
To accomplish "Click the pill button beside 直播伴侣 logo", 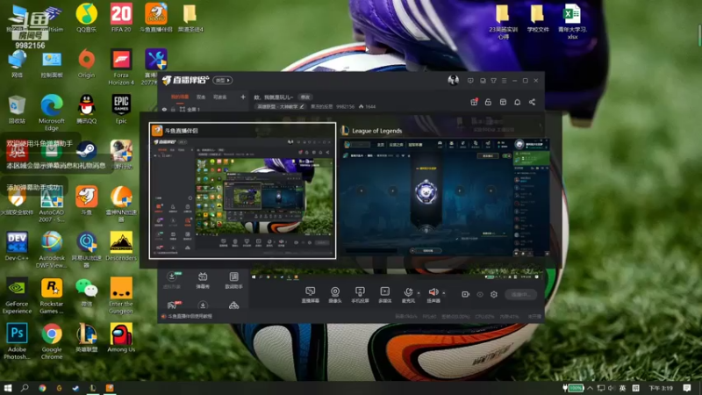I will click(x=223, y=80).
